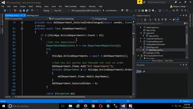Click the Show All Files icon
The image size is (193, 109).
click(x=166, y=19)
